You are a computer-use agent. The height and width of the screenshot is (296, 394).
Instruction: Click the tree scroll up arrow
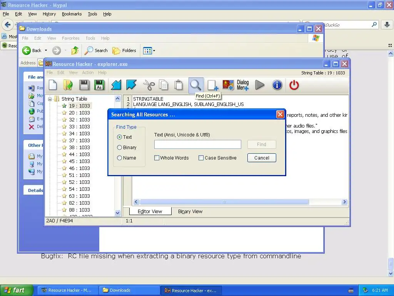tap(117, 99)
